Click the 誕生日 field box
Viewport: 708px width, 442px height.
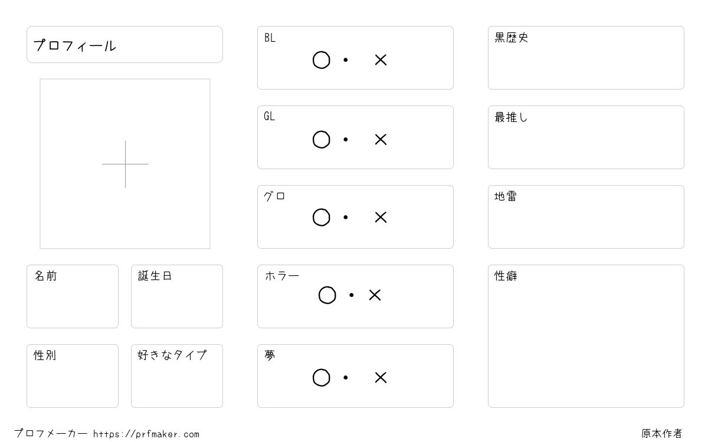pyautogui.click(x=177, y=296)
